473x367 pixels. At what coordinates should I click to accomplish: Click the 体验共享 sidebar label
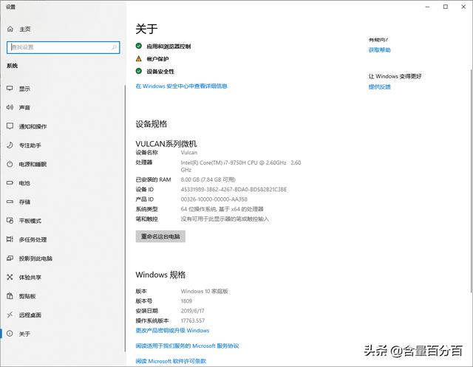point(30,277)
